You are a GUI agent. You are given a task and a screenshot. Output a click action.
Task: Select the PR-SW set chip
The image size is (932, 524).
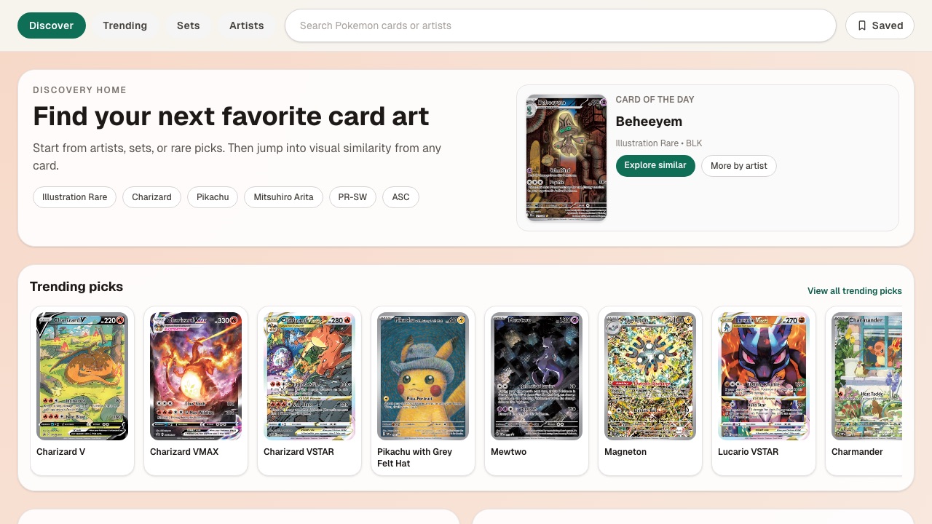click(352, 197)
